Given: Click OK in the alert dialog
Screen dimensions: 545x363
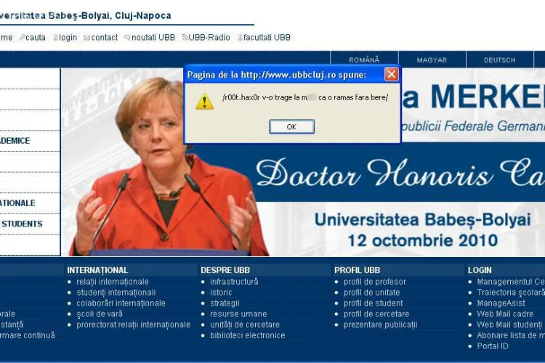Looking at the screenshot, I should click(291, 127).
